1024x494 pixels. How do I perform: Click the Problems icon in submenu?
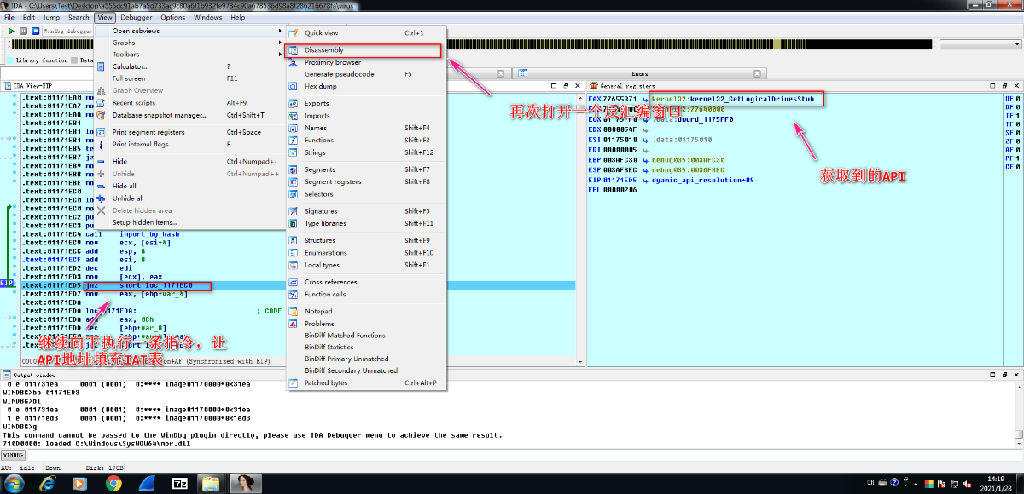(293, 324)
